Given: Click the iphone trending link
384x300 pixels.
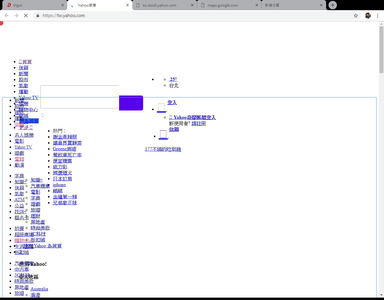Looking at the screenshot, I should 59,185.
